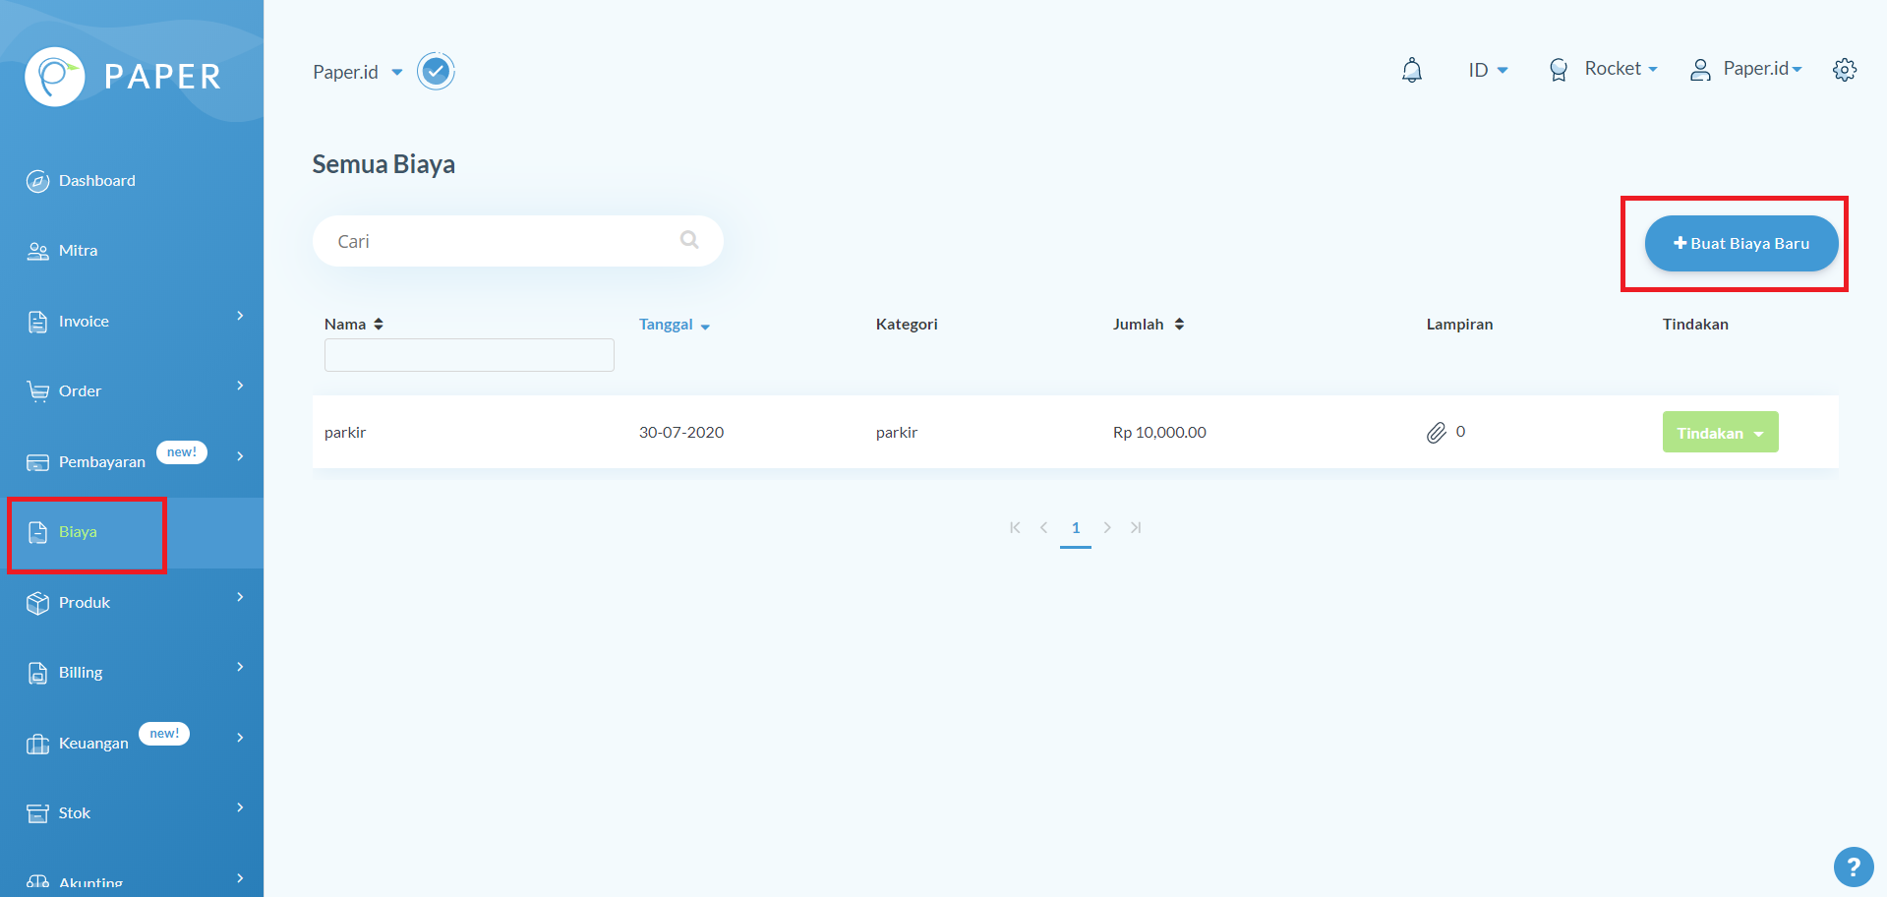This screenshot has width=1887, height=897.
Task: Expand the Paper.id company selector
Action: (357, 72)
